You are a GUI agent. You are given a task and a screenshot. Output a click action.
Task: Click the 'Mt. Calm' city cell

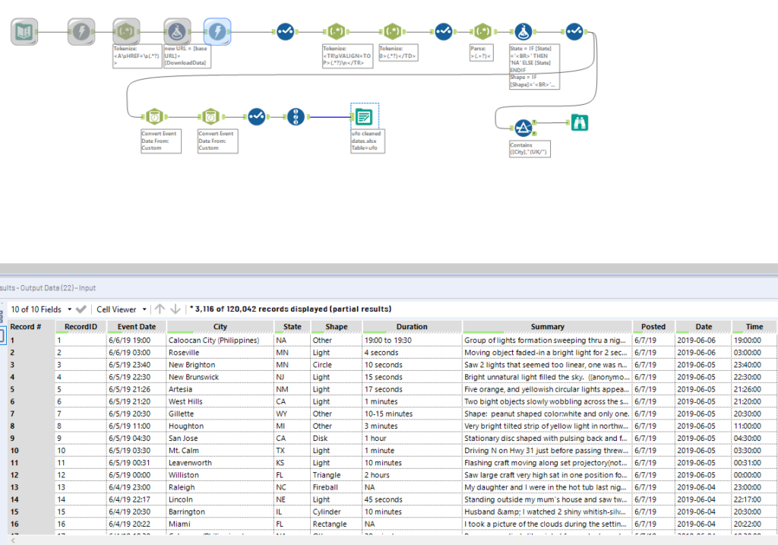click(220, 451)
